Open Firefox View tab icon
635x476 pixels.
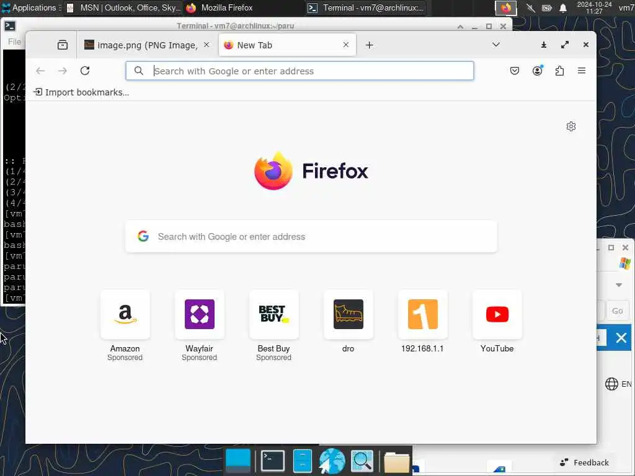click(63, 45)
